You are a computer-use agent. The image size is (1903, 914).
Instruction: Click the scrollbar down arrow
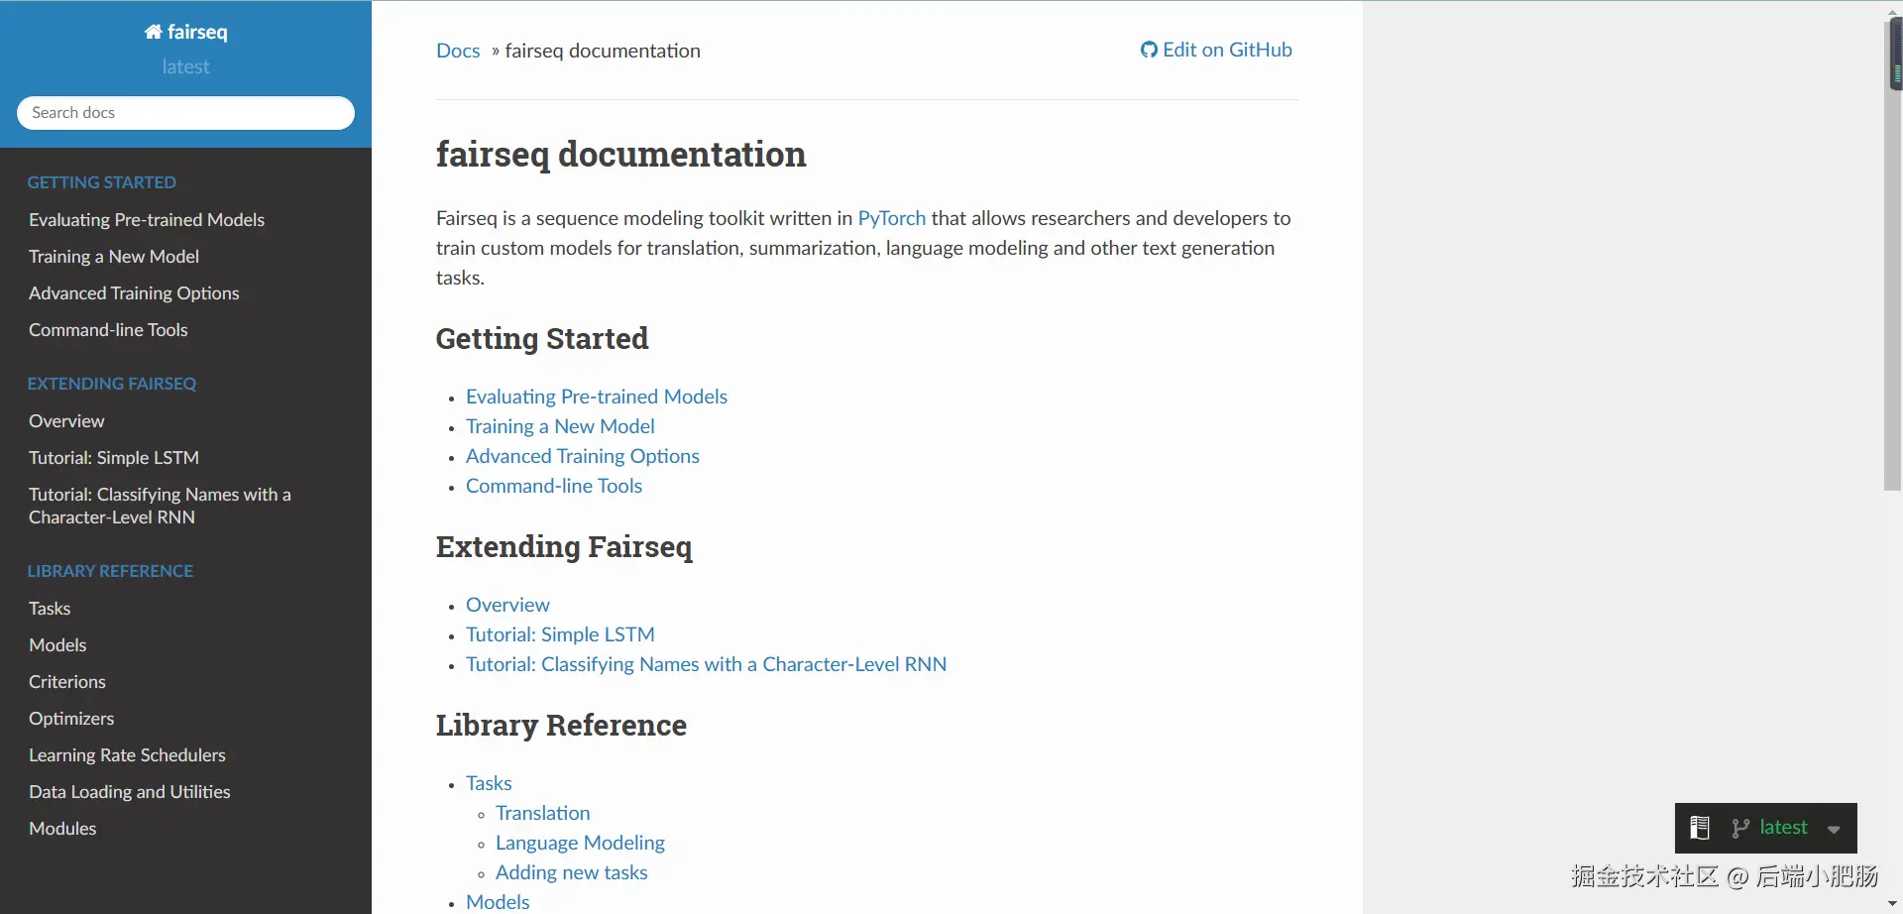(1893, 904)
